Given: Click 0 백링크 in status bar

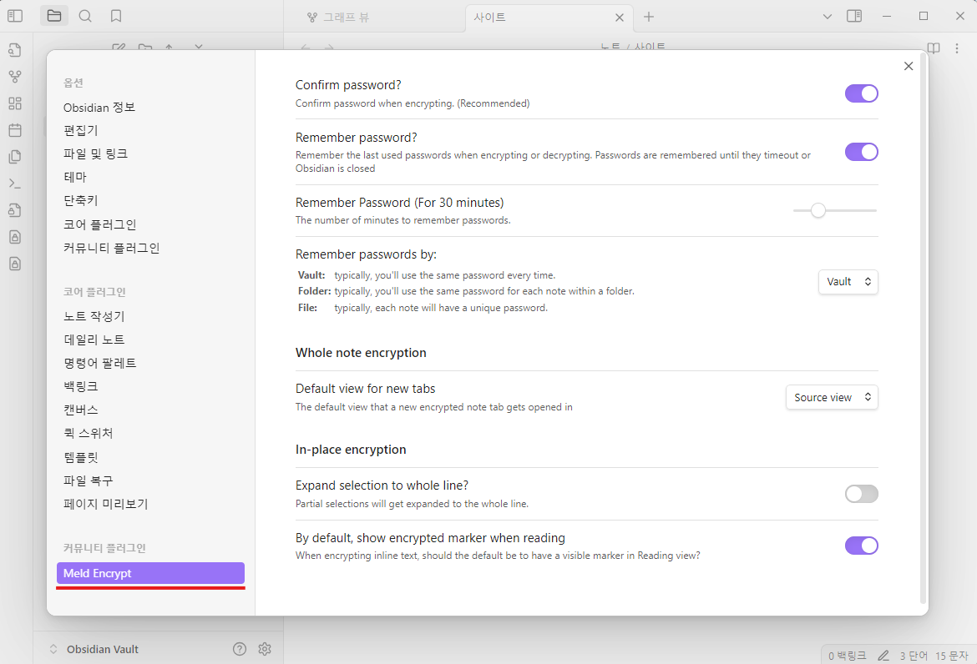Looking at the screenshot, I should pyautogui.click(x=847, y=656).
